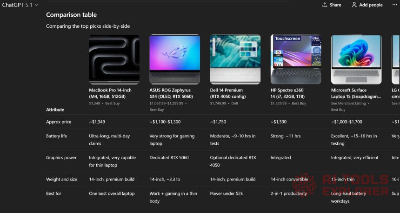Click the Best for row label
Screen dimensions: 400x213
53,194
